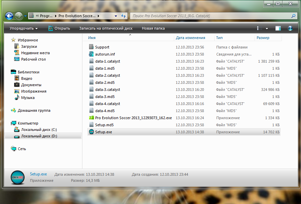Refresh the folder with the refresh icon
Image resolution: width=301 pixels, height=204 pixels.
(123, 16)
